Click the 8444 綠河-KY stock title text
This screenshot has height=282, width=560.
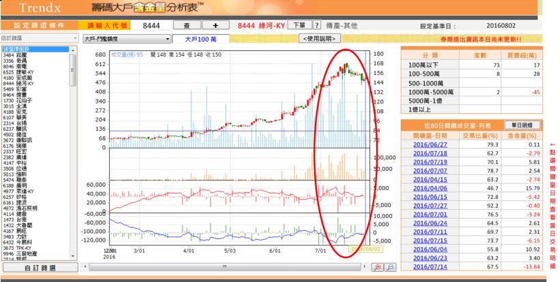(261, 26)
